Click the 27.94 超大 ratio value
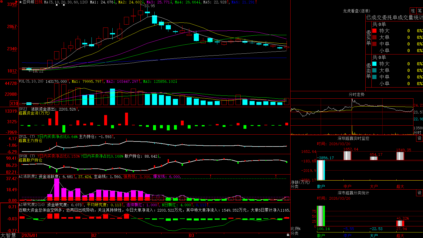423x238 pixels. click(x=402, y=229)
